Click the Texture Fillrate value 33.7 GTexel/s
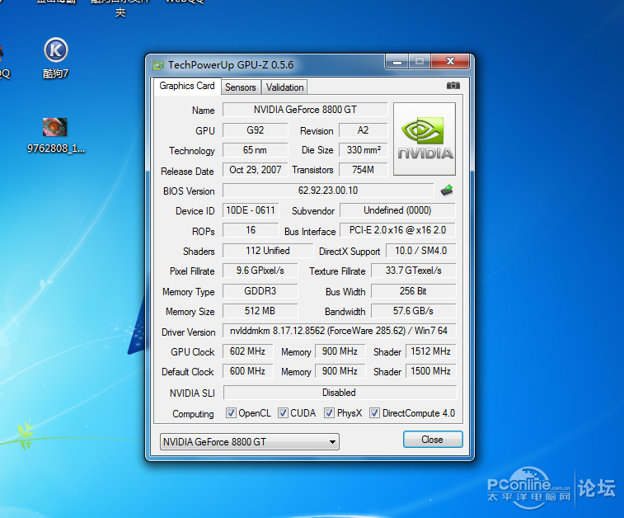The height and width of the screenshot is (518, 624). [414, 271]
